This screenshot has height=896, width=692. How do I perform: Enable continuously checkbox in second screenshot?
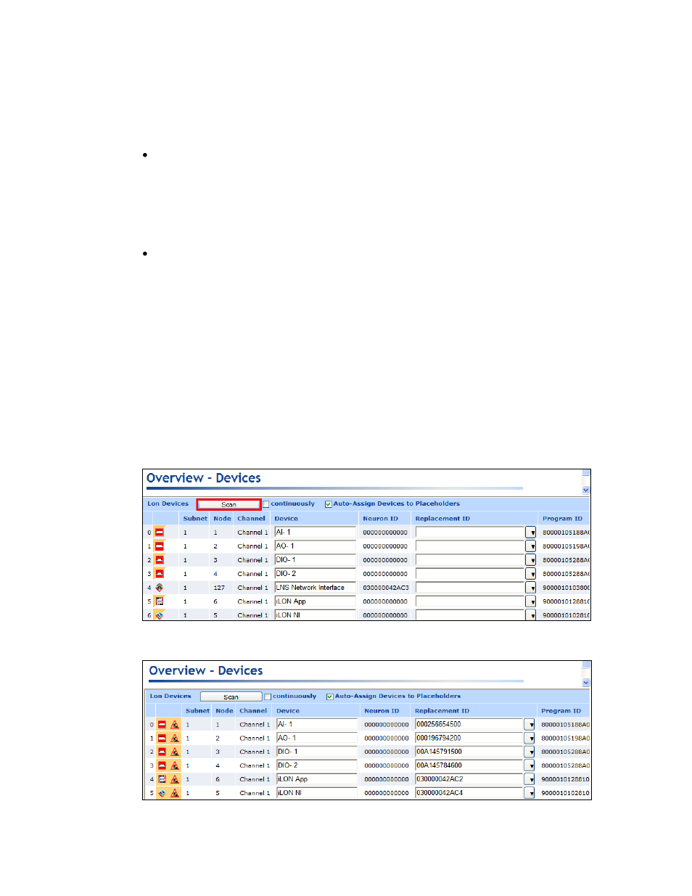click(268, 697)
